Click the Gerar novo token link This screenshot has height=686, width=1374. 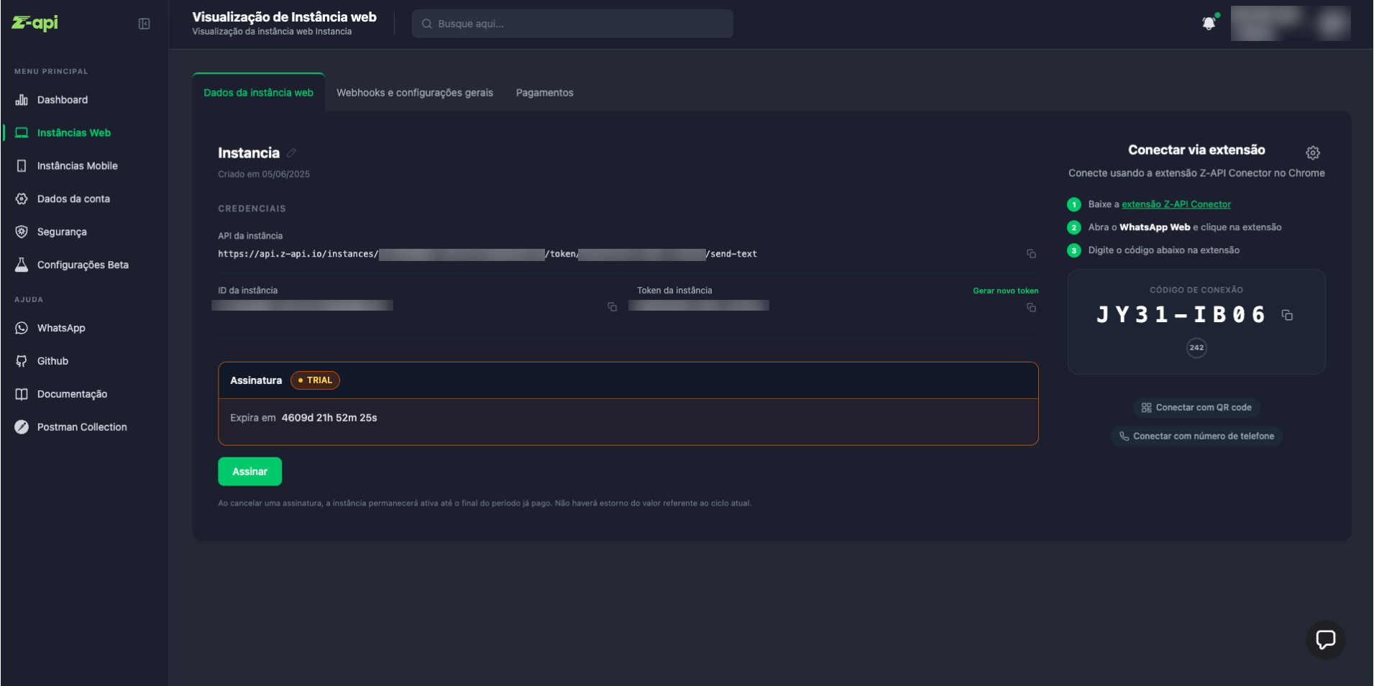tap(1005, 291)
